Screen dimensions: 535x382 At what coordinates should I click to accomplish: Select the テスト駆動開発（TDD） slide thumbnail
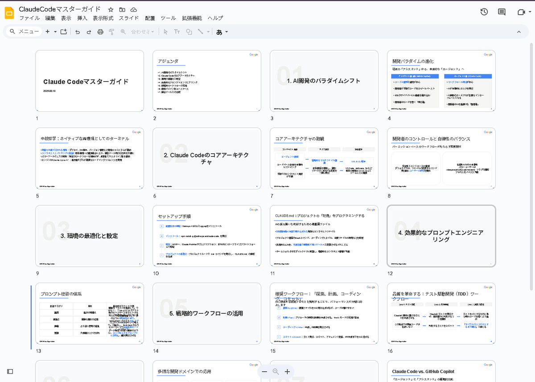point(441,313)
